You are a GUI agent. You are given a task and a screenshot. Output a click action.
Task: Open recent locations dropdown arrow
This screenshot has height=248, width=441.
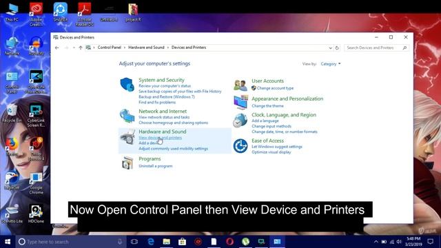(x=74, y=48)
